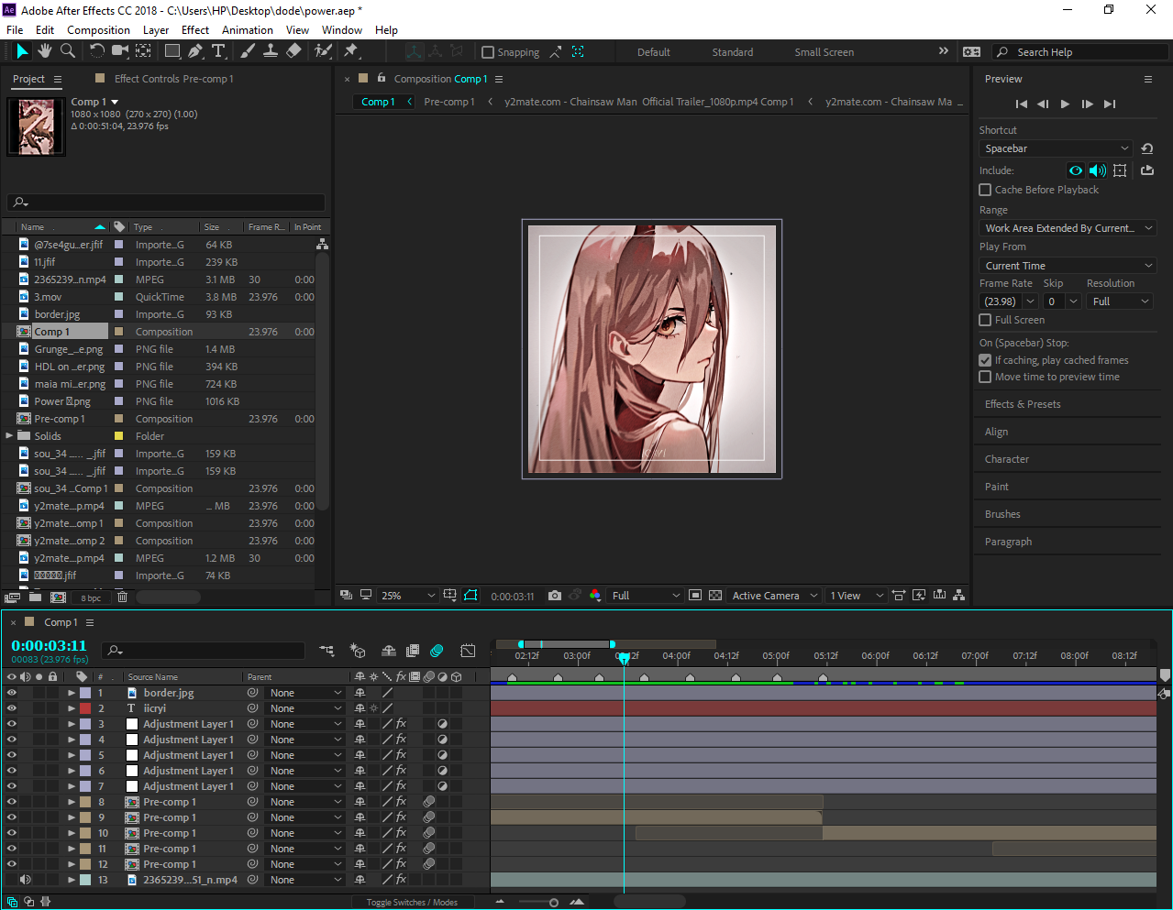The width and height of the screenshot is (1173, 910).
Task: Open the Composition menu
Action: [98, 29]
